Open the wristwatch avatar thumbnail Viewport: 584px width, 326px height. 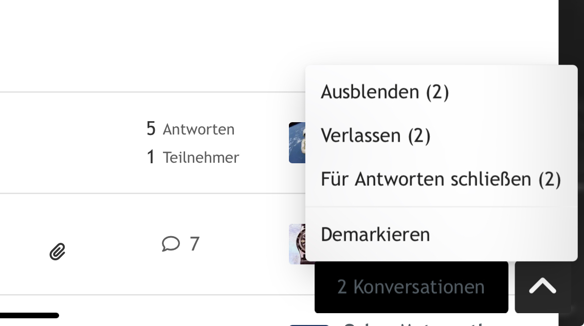(x=297, y=244)
